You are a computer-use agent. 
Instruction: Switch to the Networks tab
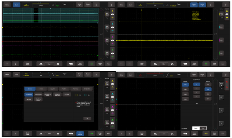pyautogui.click(x=76, y=89)
